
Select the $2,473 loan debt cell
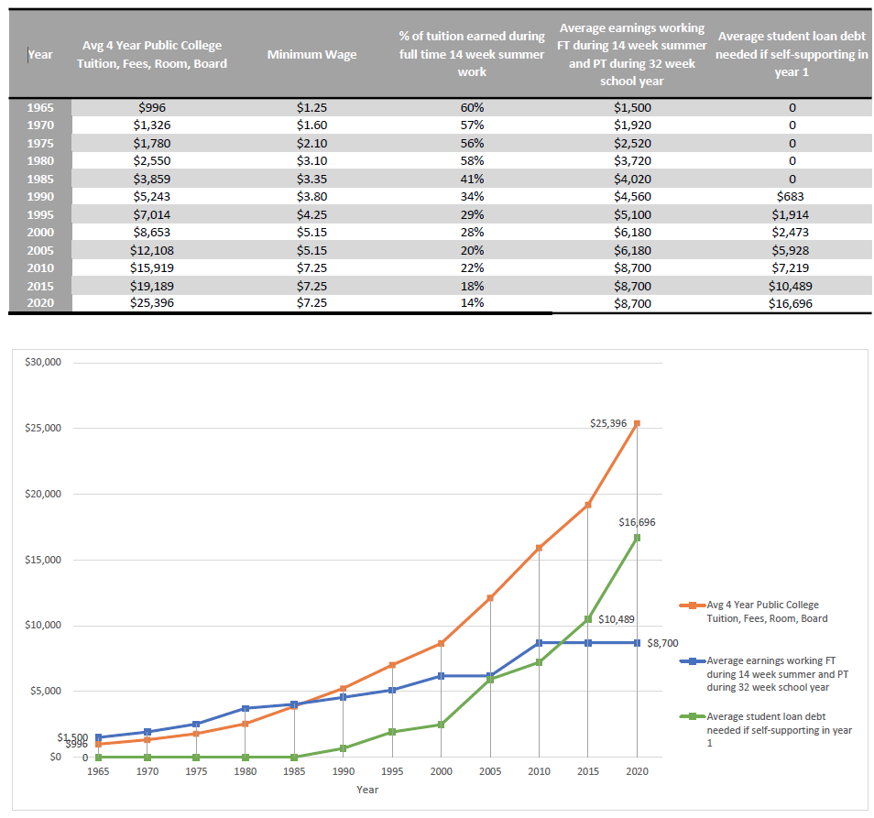(x=791, y=233)
